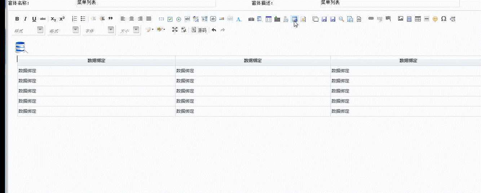
Task: Insert a textarea control
Action: pos(196,19)
